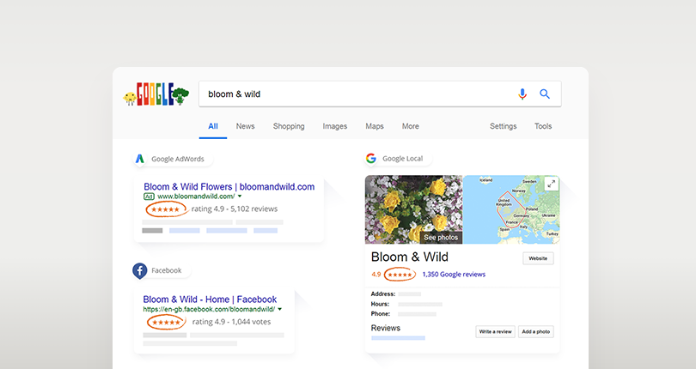The height and width of the screenshot is (369, 696).
Task: Click the rating 4.9 - 1,044 votes text
Action: [231, 322]
